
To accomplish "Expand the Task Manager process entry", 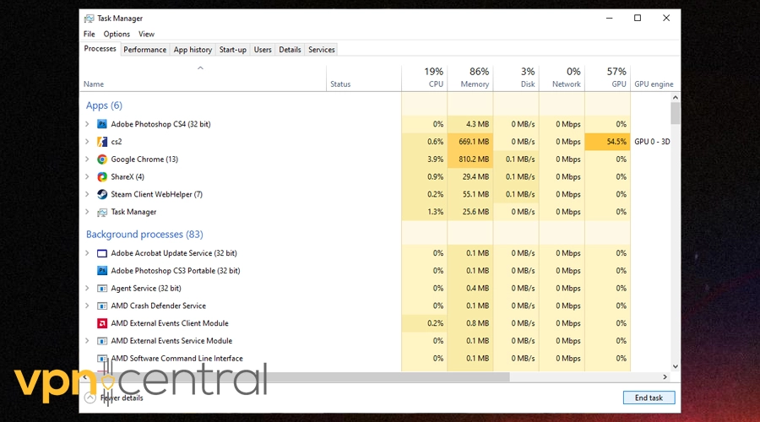I will [87, 212].
